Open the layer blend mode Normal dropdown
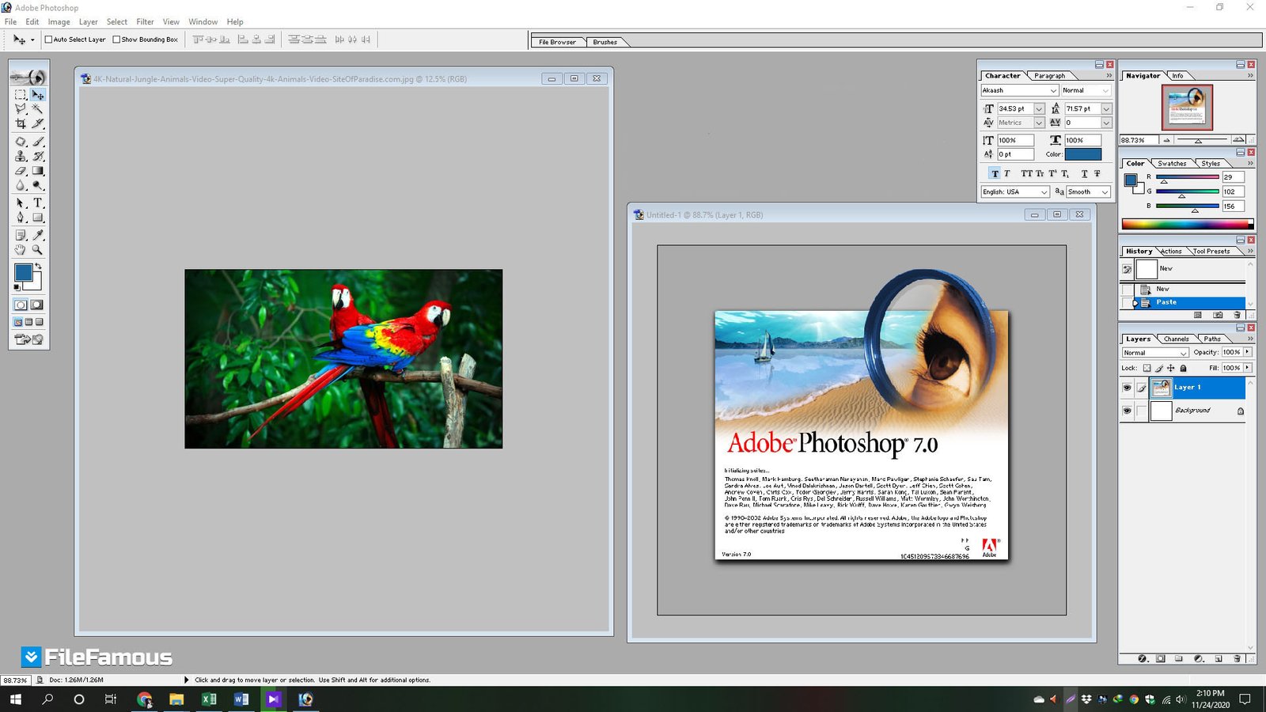This screenshot has width=1266, height=712. pos(1155,353)
